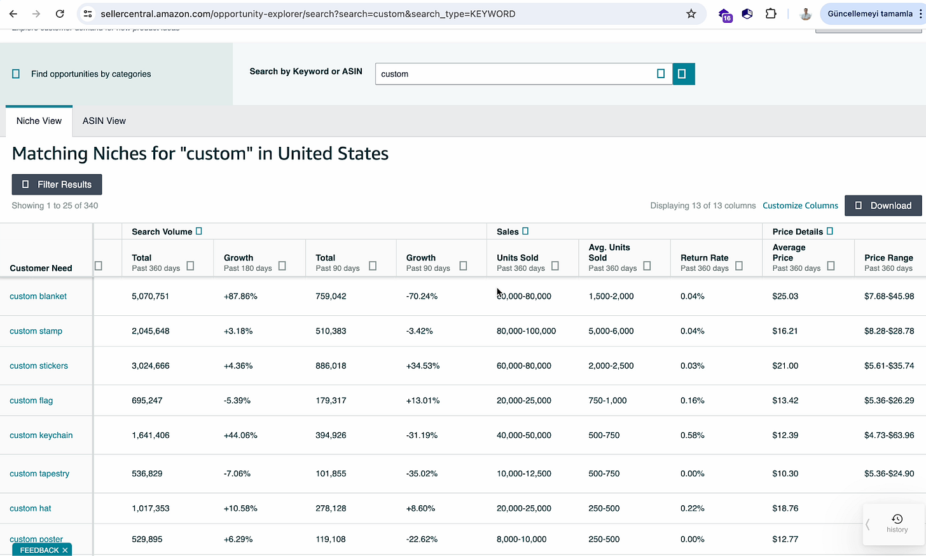Clear the custom keyword search field

click(x=661, y=74)
